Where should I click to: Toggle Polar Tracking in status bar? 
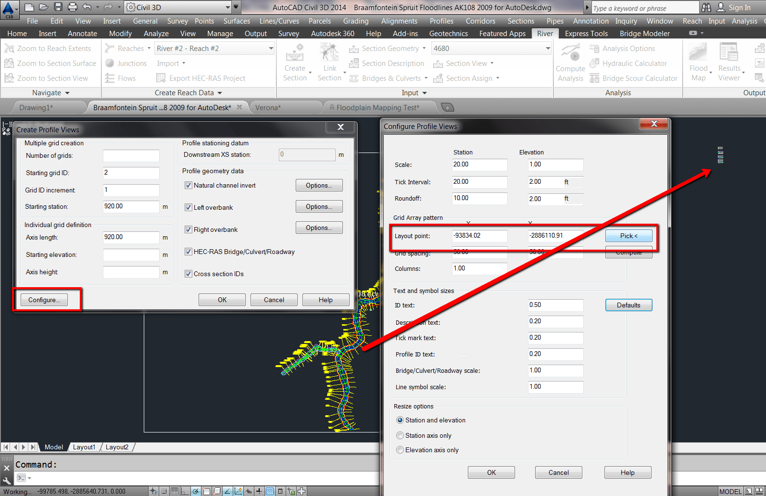pyautogui.click(x=196, y=491)
